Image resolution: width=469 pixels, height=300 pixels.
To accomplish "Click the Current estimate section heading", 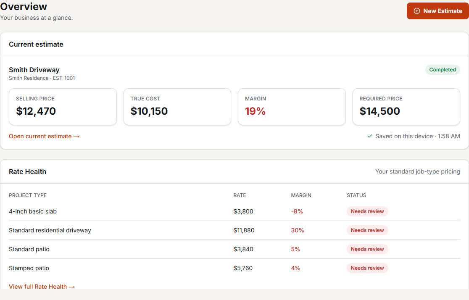I will (36, 44).
